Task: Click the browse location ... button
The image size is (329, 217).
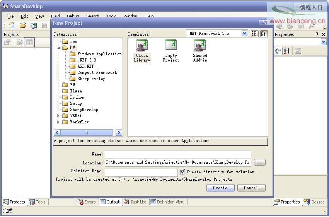Action: (x=259, y=162)
